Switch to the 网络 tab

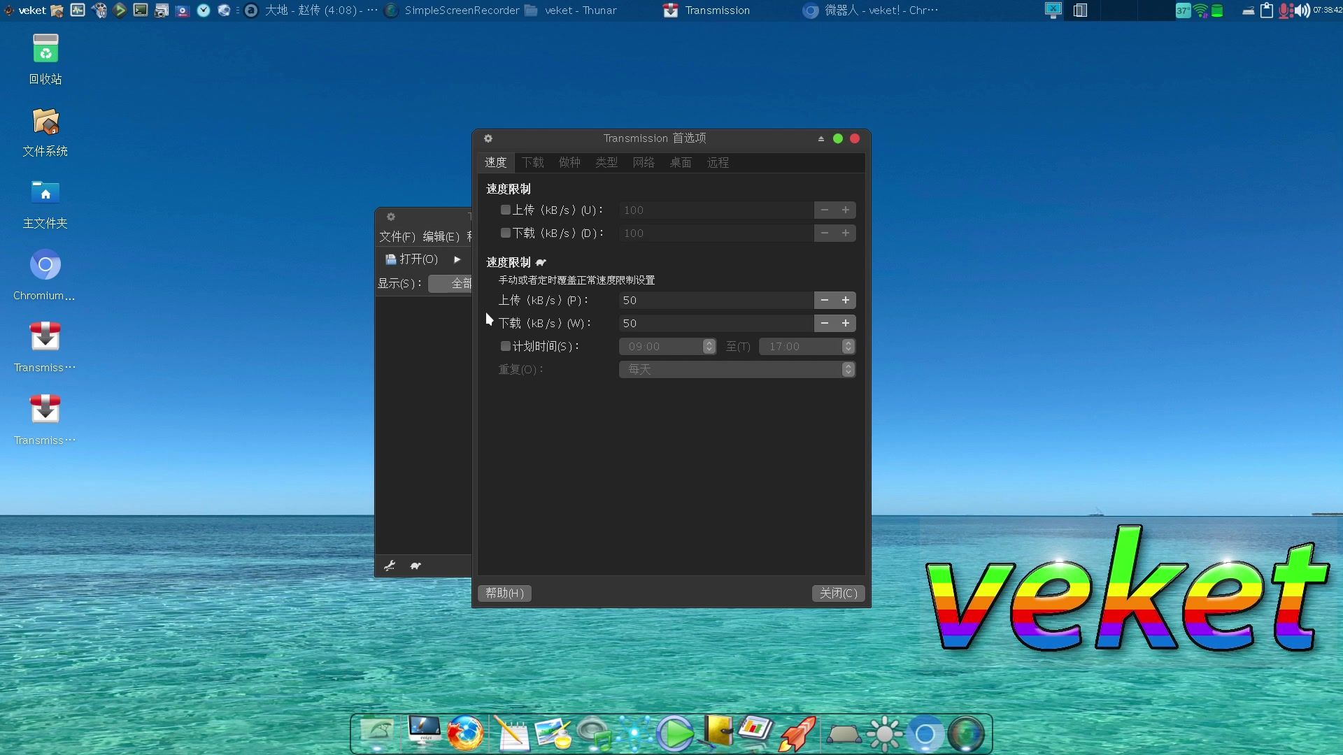(x=644, y=162)
